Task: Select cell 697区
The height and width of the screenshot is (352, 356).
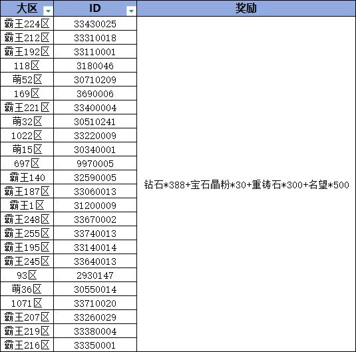Action: coord(27,163)
